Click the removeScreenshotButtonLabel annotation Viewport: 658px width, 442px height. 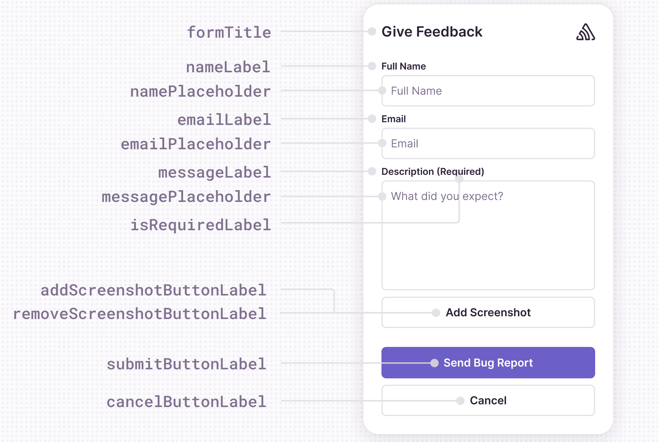pyautogui.click(x=140, y=314)
